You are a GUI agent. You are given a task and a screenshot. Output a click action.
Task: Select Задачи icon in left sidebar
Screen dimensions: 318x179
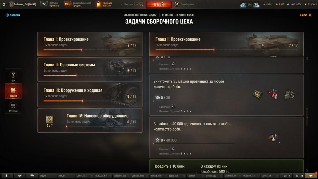point(13,91)
